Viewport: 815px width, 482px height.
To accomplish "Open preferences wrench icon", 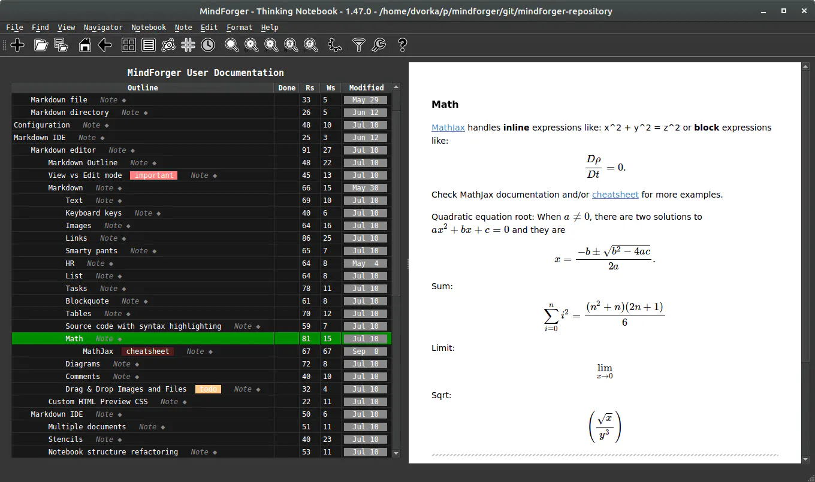I will (x=378, y=45).
